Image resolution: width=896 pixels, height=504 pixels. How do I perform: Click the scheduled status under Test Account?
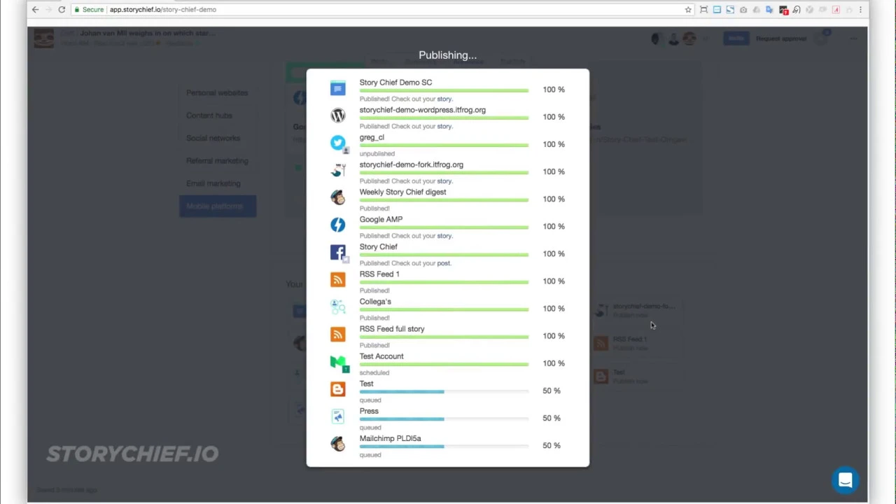[x=374, y=373]
